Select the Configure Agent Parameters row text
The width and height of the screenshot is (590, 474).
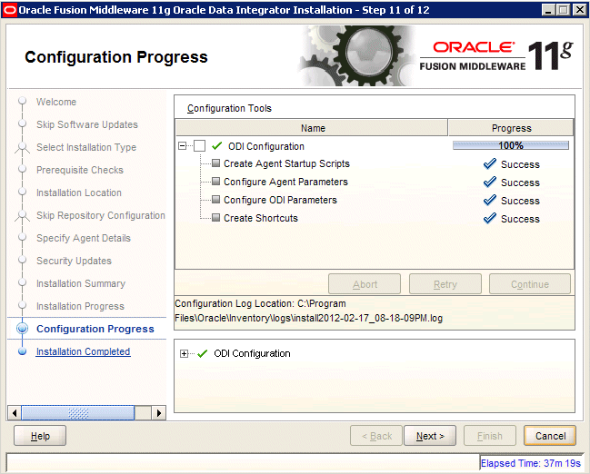point(285,182)
